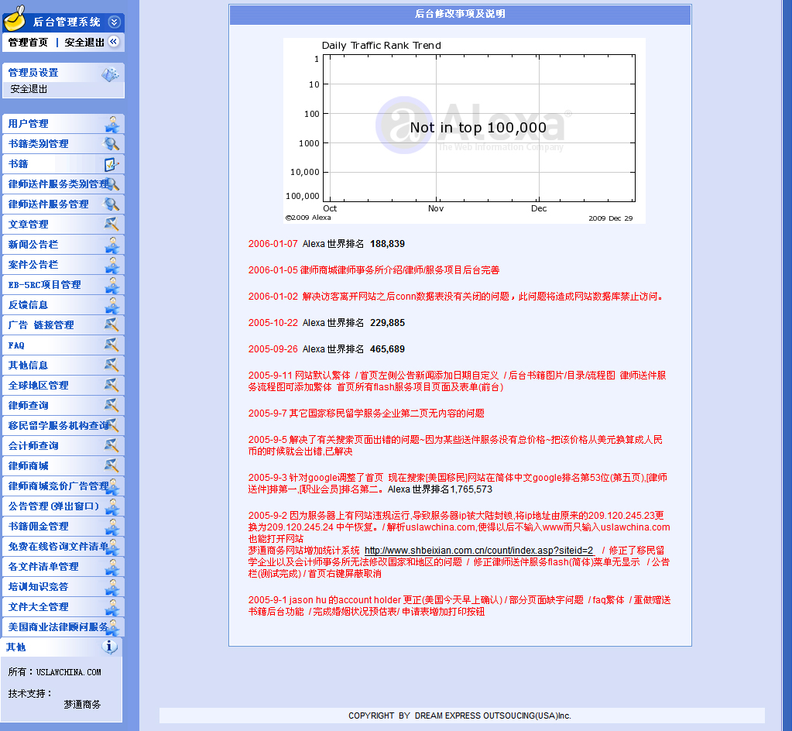The width and height of the screenshot is (792, 731).
Task: Click the user icon beside 文件大全管理
Action: tap(112, 608)
